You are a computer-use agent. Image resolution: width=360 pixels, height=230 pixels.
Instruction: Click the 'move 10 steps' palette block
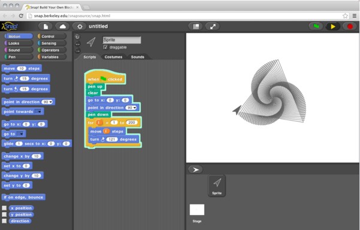[22, 69]
